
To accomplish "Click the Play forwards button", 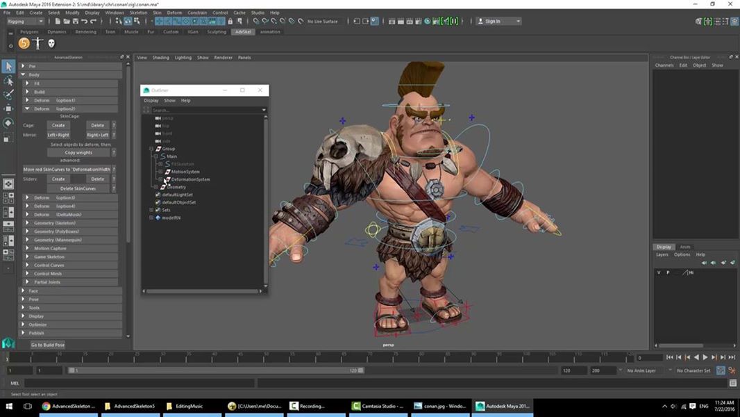I will pyautogui.click(x=705, y=357).
